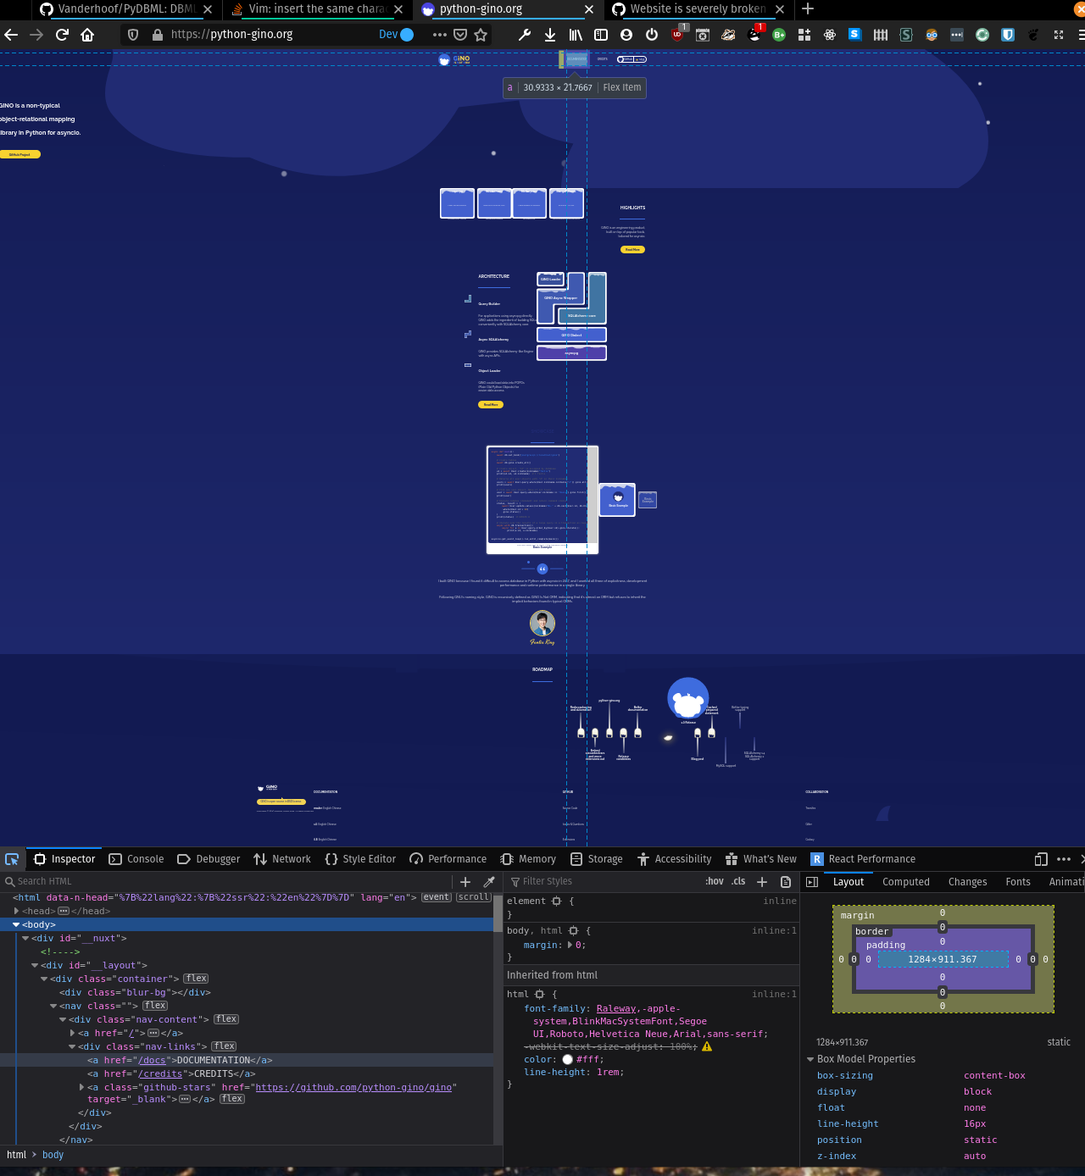The width and height of the screenshot is (1085, 1176).
Task: Open the Style Editor panel
Action: (x=360, y=859)
